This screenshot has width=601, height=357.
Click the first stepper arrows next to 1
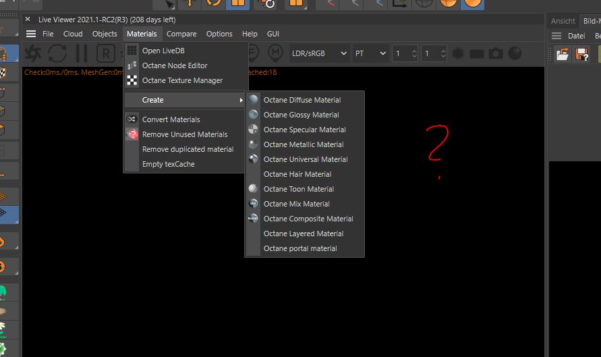(x=414, y=53)
